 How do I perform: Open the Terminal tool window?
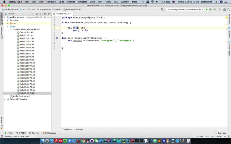tap(34, 133)
